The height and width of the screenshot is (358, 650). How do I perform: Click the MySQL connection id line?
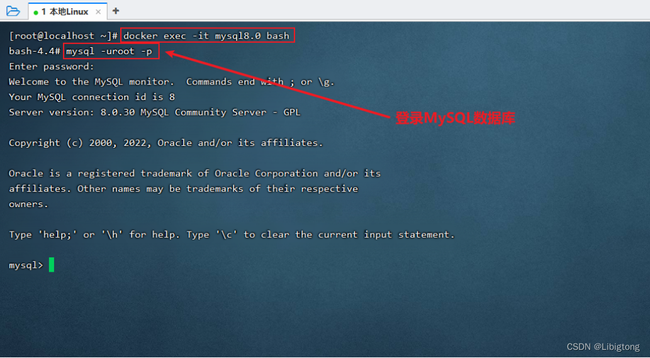[92, 97]
